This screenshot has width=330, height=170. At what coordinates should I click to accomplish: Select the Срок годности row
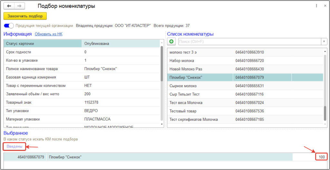[x=82, y=52]
